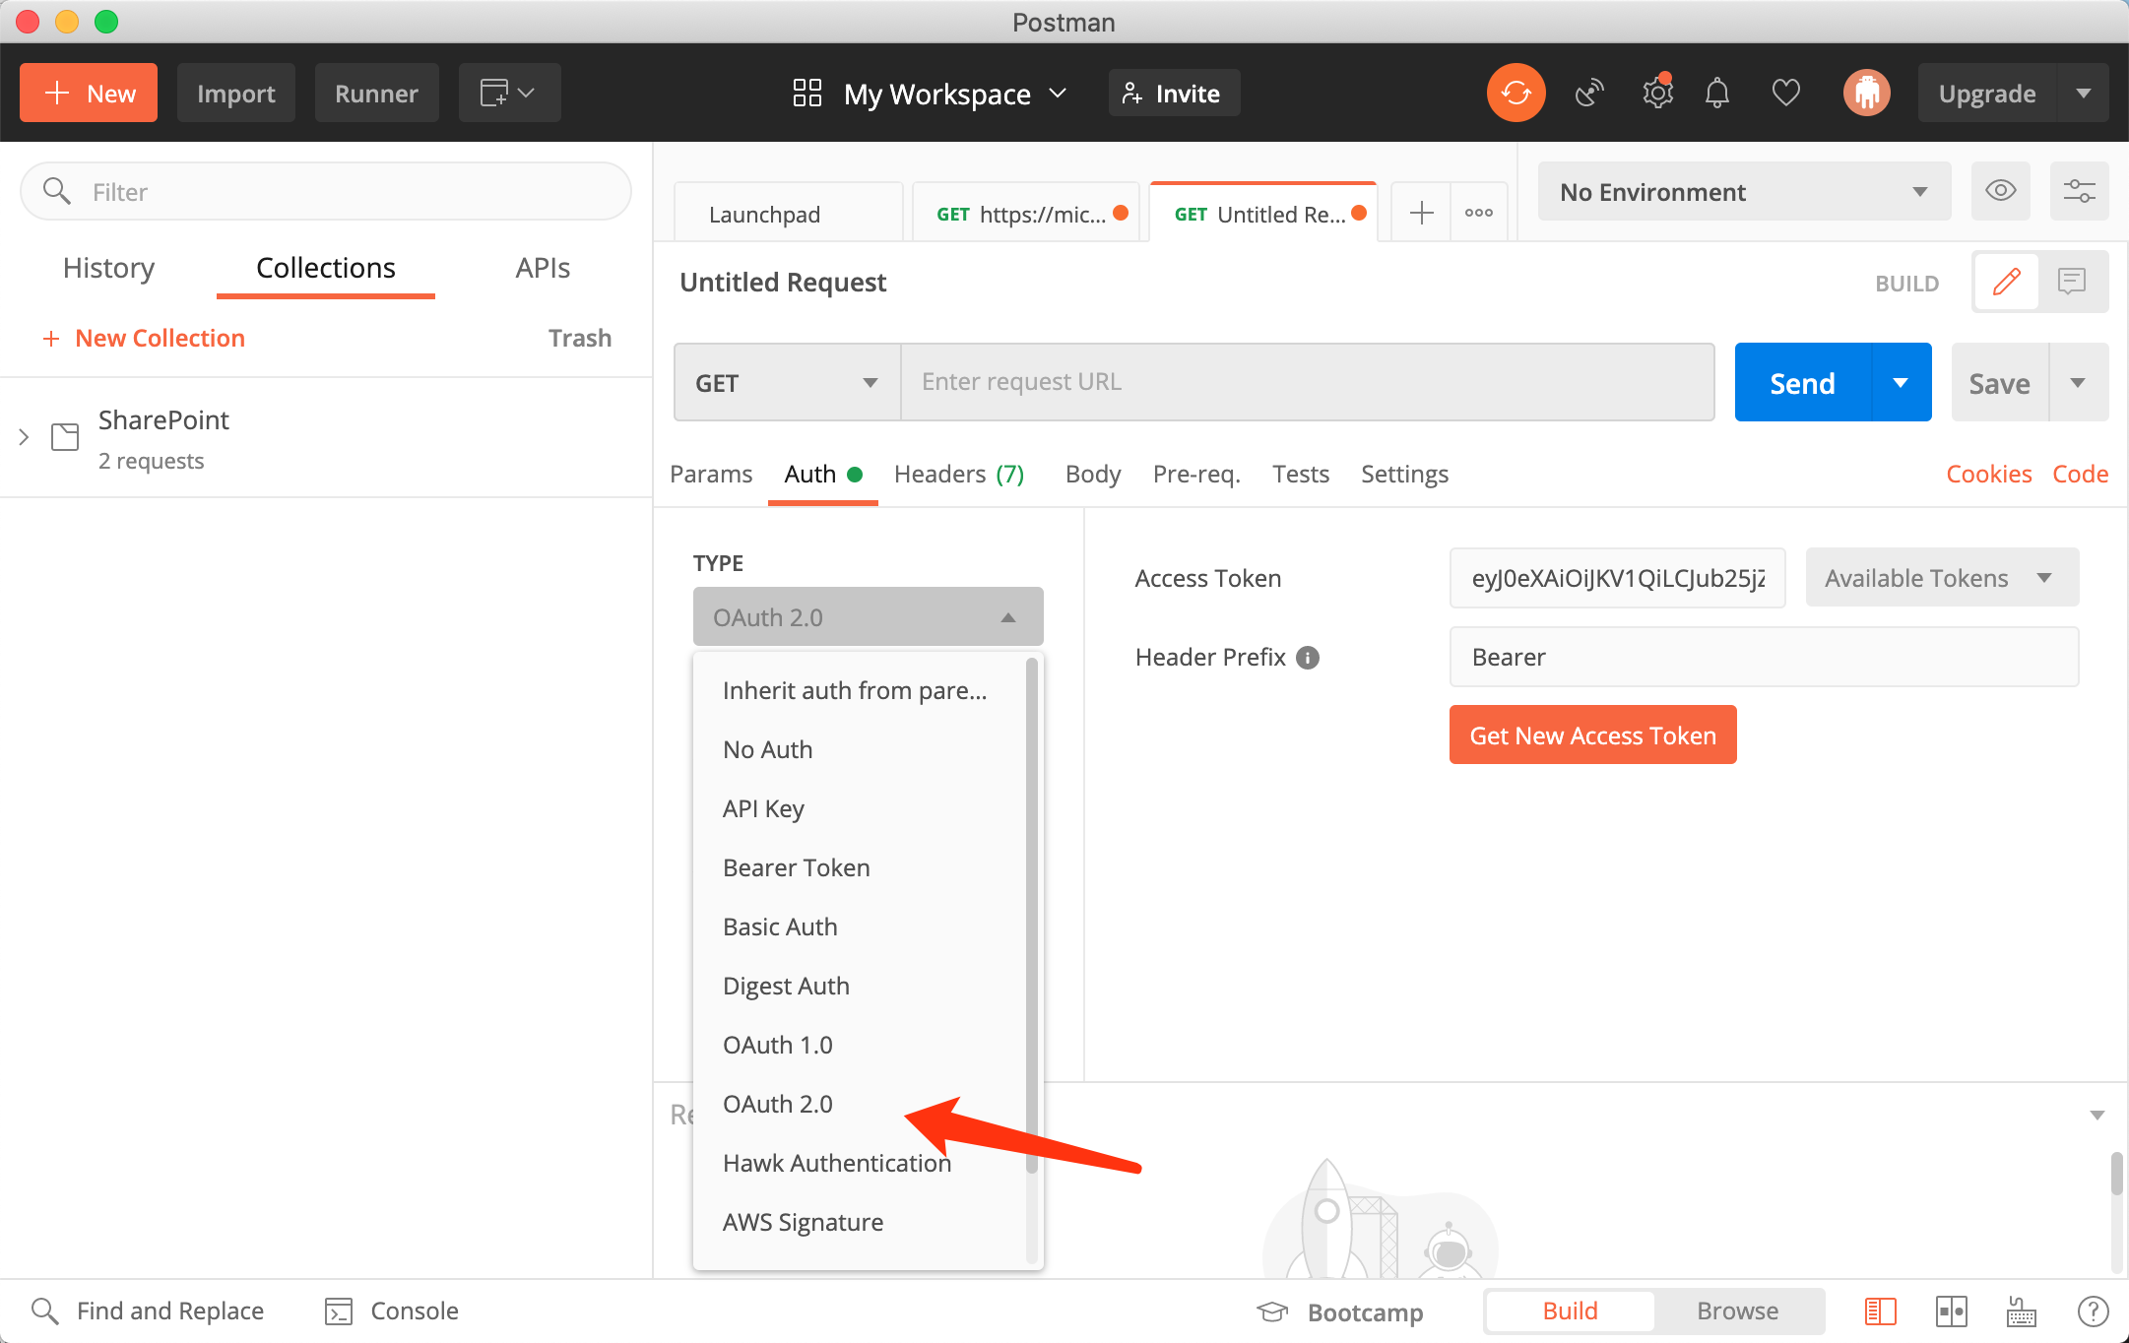2129x1343 pixels.
Task: Open the Params tab
Action: [x=711, y=475]
